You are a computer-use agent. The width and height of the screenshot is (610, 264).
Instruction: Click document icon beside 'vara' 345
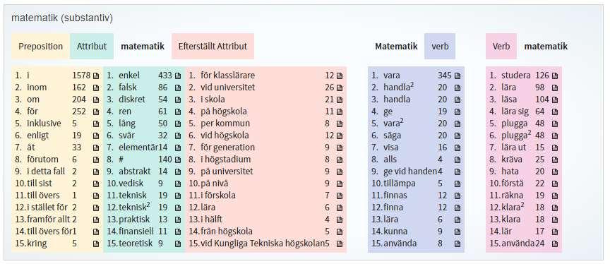click(457, 76)
